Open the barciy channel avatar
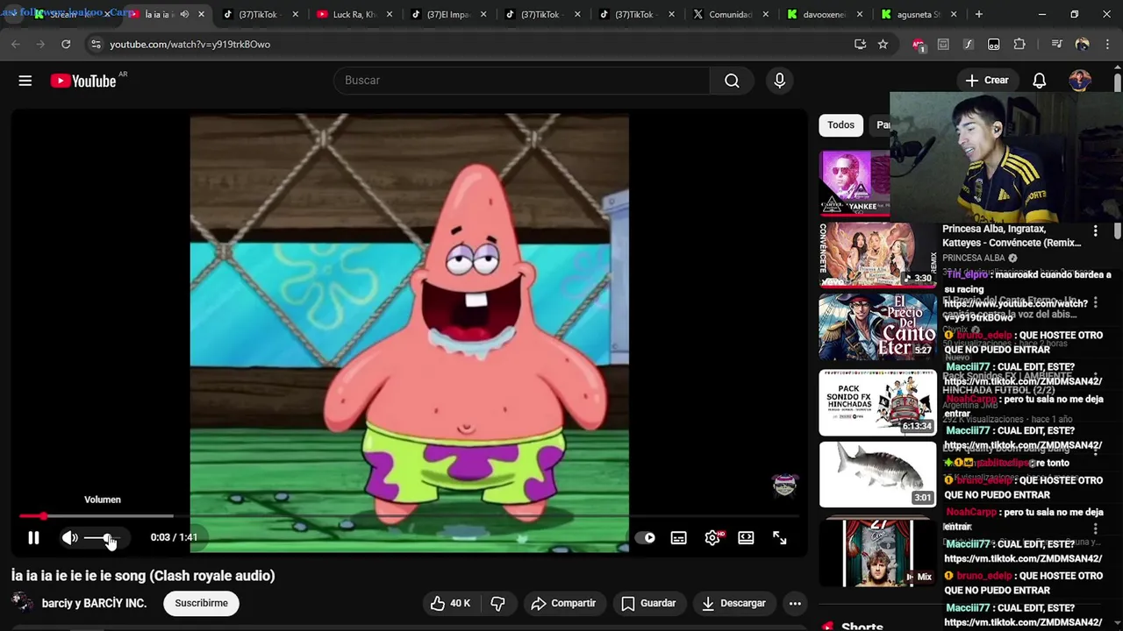The image size is (1123, 631). click(22, 603)
